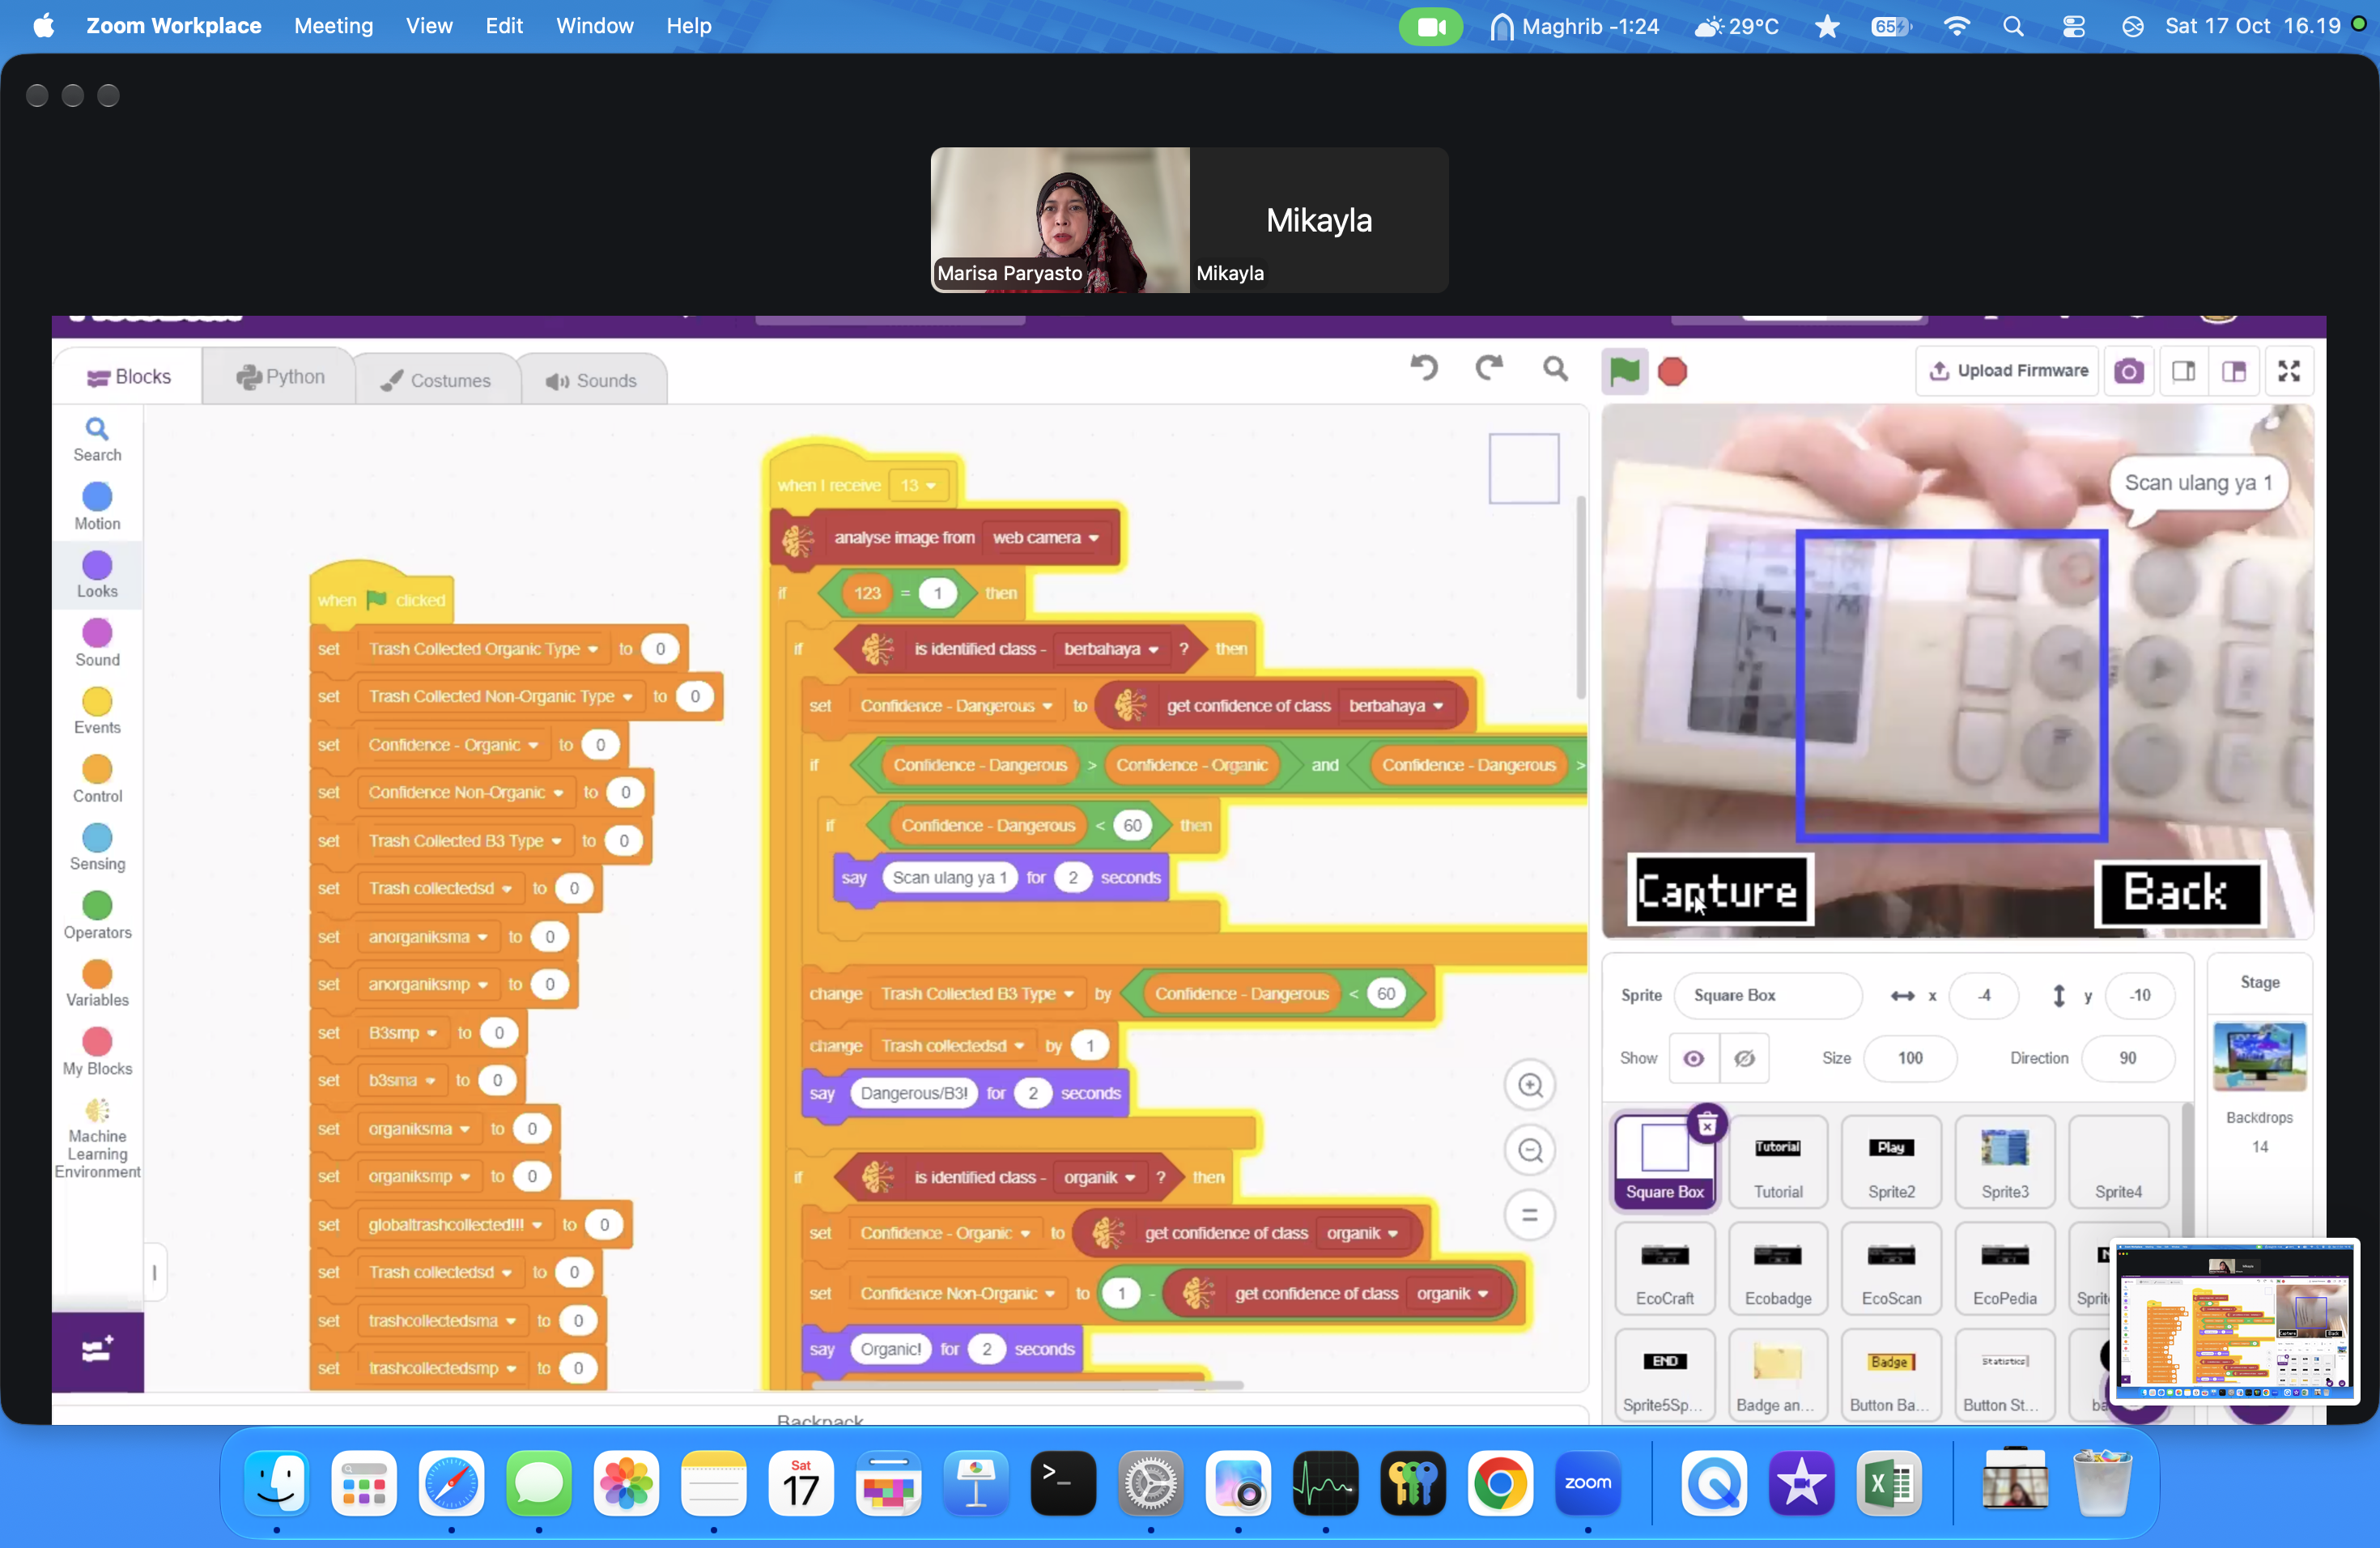The height and width of the screenshot is (1548, 2380).
Task: Open Machine Learning Environment palette
Action: 97,1139
